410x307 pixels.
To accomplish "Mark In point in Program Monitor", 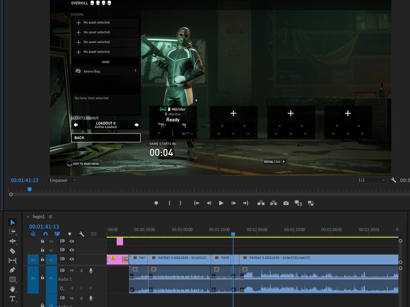I will [x=169, y=203].
